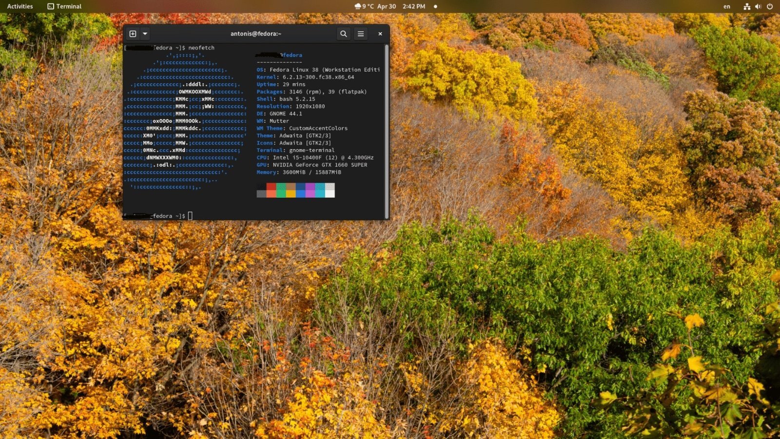
Task: Click the 'neofetch' command text
Action: pos(201,48)
